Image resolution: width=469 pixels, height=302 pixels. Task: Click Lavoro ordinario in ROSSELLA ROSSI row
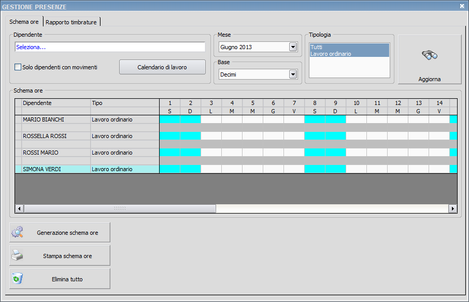(x=112, y=136)
